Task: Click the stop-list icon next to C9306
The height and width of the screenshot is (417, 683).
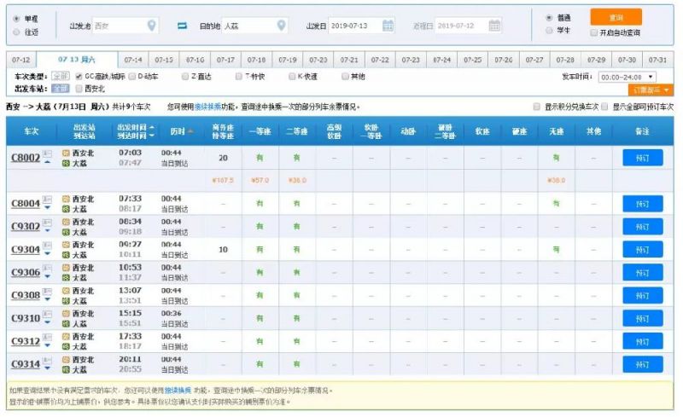Action: (x=47, y=268)
